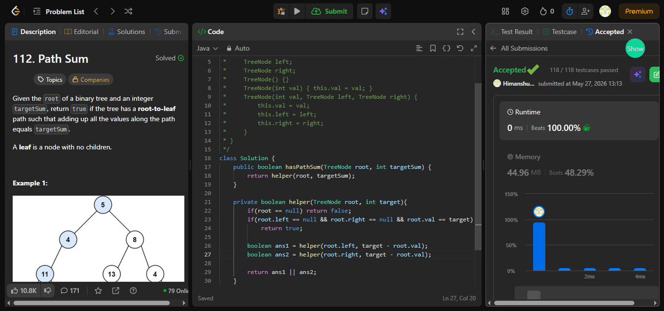Image resolution: width=664 pixels, height=311 pixels.
Task: Click the code editor vertical scrollbar
Action: [478, 166]
